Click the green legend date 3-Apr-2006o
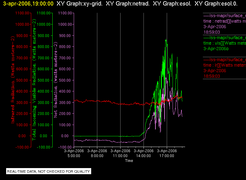The width and height of the screenshot is (246, 180). [x=216, y=49]
